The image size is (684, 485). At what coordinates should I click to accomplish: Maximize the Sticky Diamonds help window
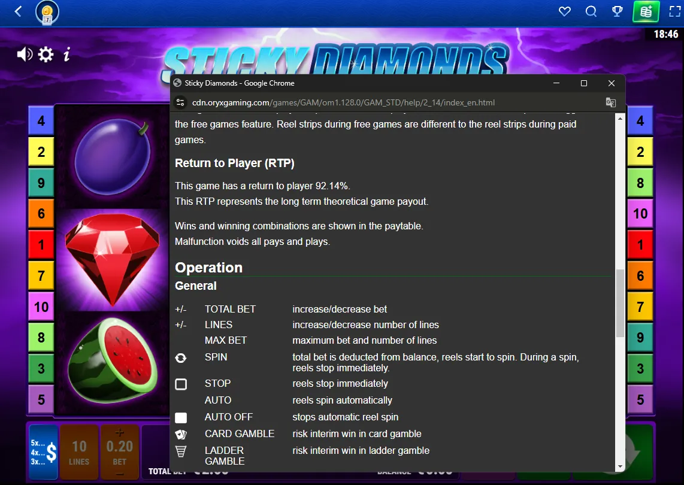pyautogui.click(x=583, y=83)
